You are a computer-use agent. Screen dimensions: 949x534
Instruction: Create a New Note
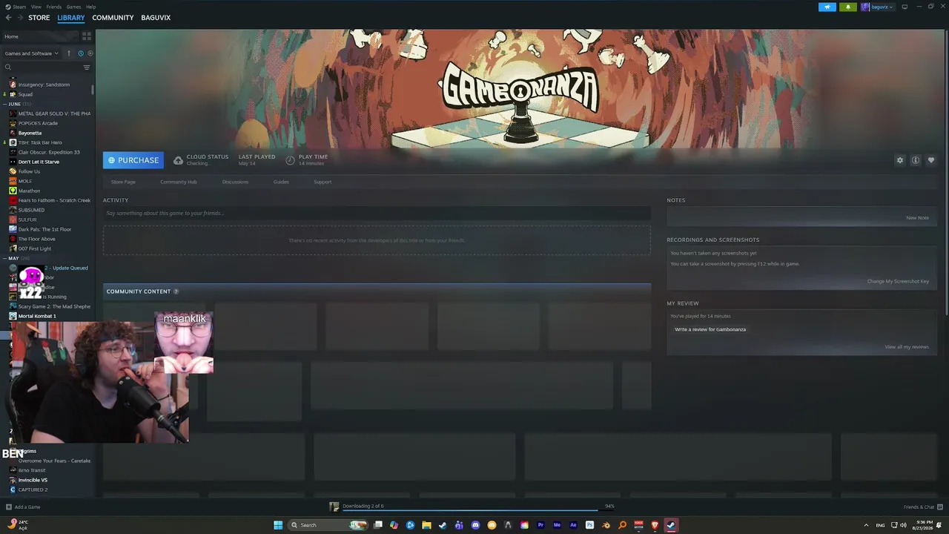(917, 218)
